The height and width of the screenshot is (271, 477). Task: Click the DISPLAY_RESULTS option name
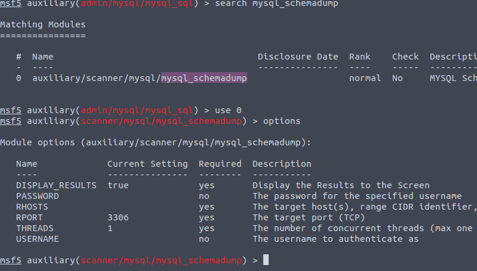[x=56, y=185]
